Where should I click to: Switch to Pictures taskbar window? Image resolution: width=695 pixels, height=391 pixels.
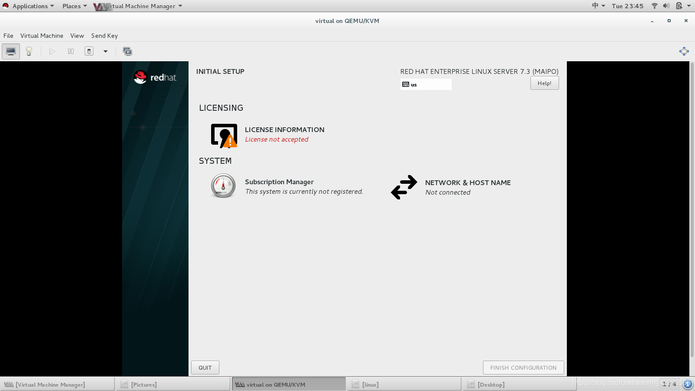click(x=173, y=384)
